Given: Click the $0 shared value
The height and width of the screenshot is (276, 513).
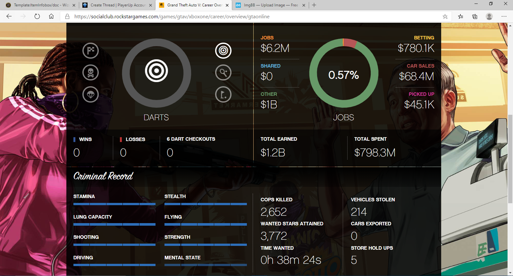Looking at the screenshot, I should 267,76.
